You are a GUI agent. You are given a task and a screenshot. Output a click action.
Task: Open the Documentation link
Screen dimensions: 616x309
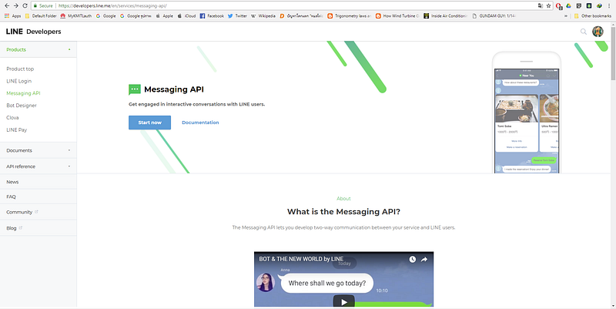tap(200, 123)
